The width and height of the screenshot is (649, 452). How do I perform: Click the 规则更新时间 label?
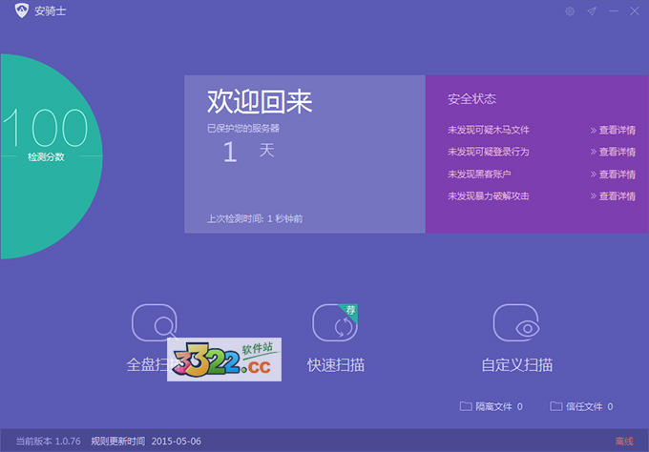coord(118,442)
